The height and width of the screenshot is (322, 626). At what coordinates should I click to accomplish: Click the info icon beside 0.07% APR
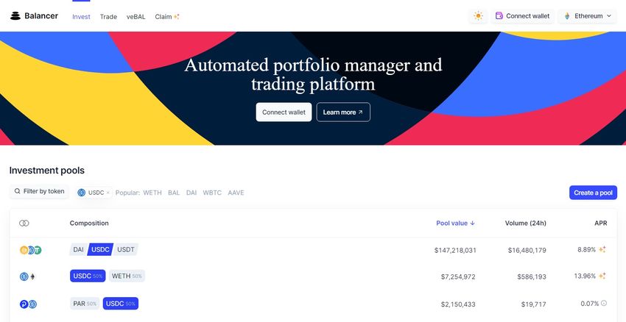tap(604, 304)
